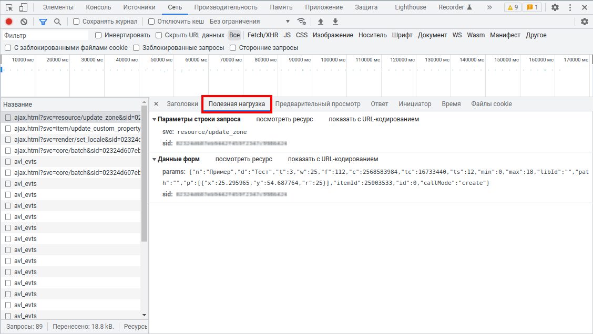
Task: Open the 'Без ограничения' throttling dropdown
Action: 250,22
